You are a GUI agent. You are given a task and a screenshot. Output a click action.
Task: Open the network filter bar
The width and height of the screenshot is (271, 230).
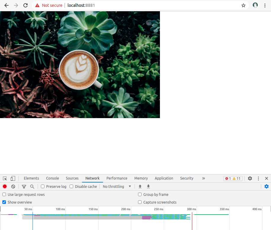[24, 186]
